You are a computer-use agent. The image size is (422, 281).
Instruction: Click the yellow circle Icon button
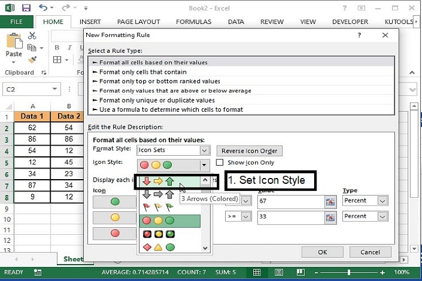pyautogui.click(x=115, y=217)
